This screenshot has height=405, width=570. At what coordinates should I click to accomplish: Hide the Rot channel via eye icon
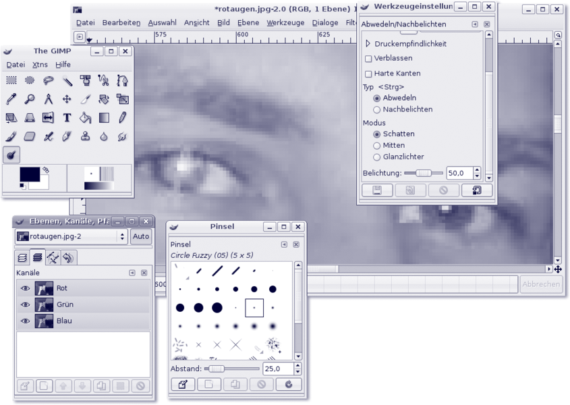pos(25,288)
